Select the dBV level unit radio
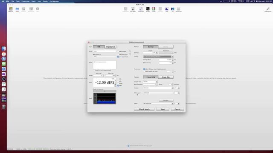273x153 pixels. 118,81
